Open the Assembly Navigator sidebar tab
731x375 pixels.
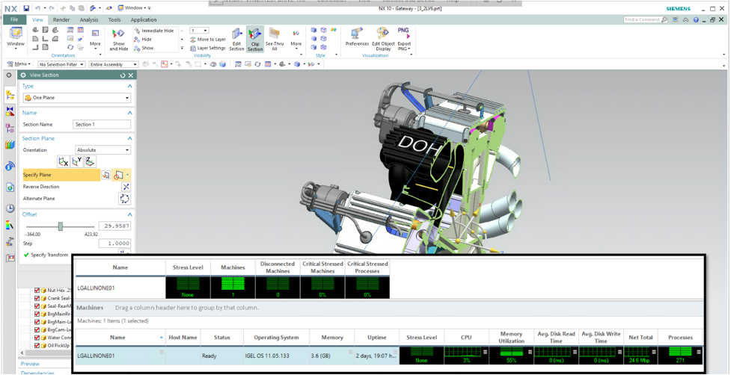click(x=10, y=96)
